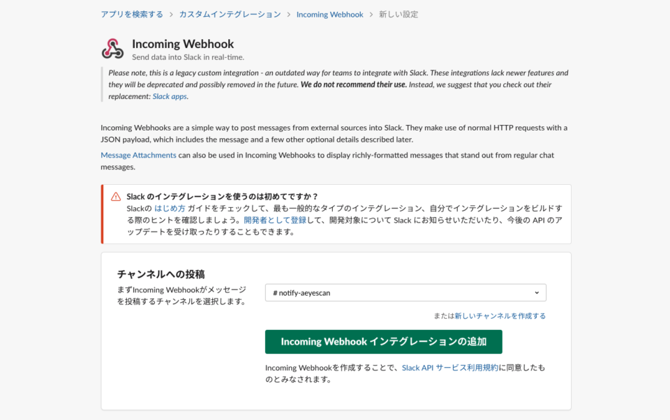The image size is (670, 420).
Task: Click the チャンネルへの投稿 section heading
Action: [161, 274]
